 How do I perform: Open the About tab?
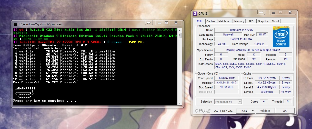pos(275,21)
